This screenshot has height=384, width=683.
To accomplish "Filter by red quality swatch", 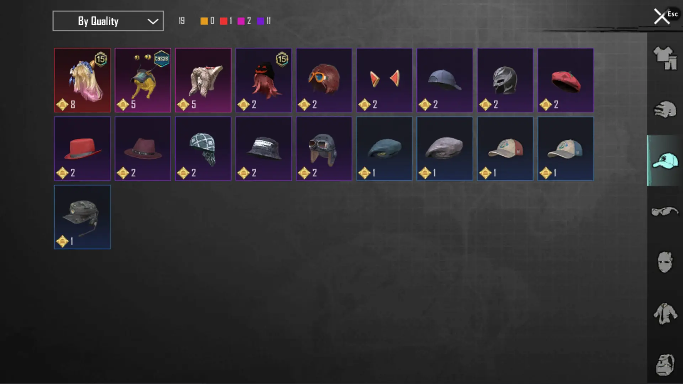I will coord(223,21).
